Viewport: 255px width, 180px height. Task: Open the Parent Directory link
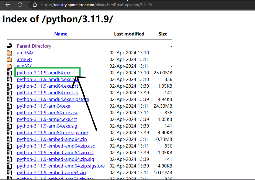pyautogui.click(x=34, y=46)
